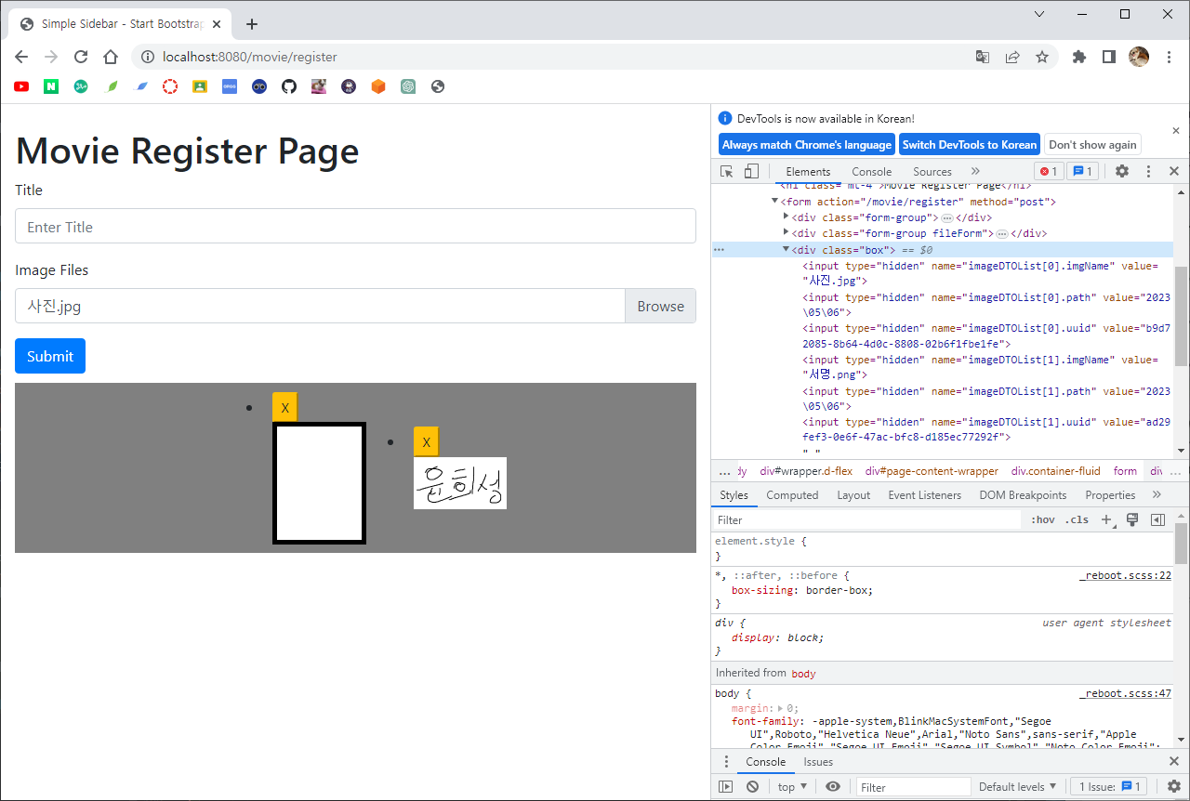This screenshot has height=801, width=1190.
Task: Open the Sources tab
Action: click(x=932, y=171)
